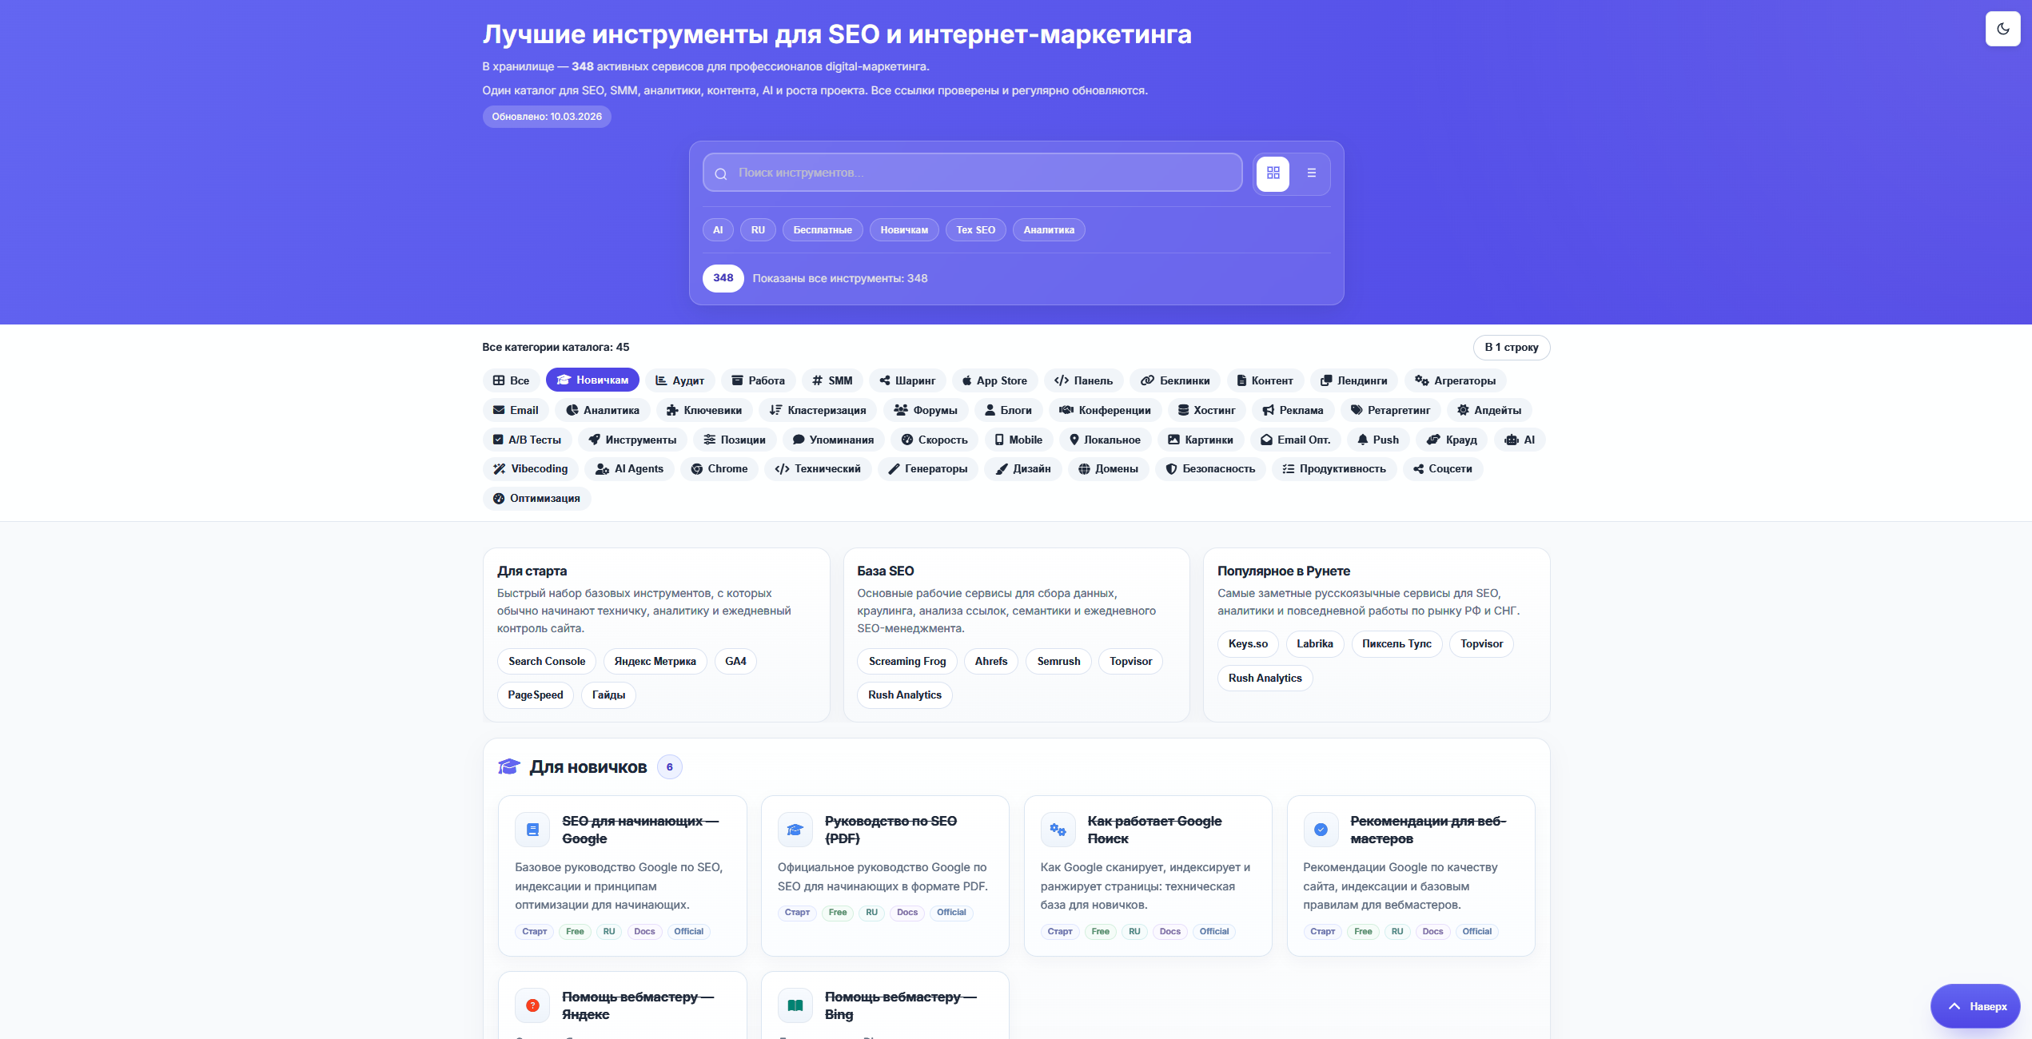Toggle the AI quick filter chip
Image resolution: width=2032 pixels, height=1039 pixels.
pos(718,230)
